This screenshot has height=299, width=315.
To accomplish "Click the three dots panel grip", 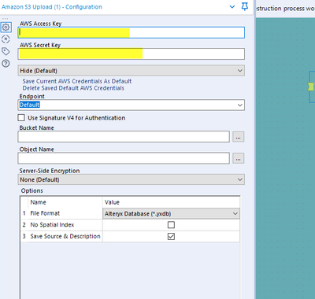I will (x=6, y=19).
